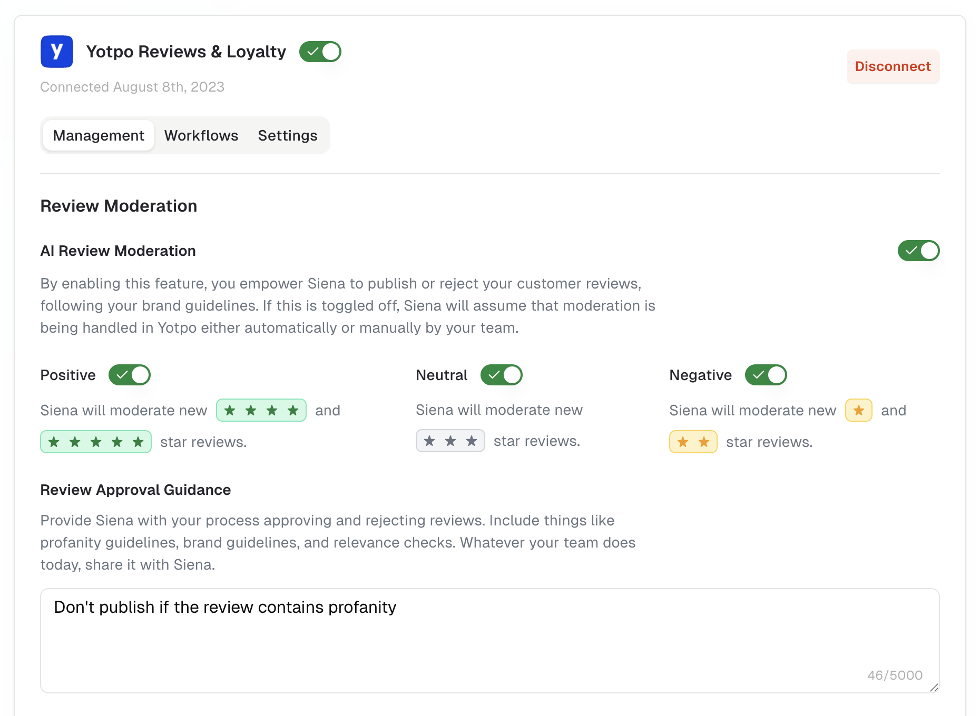Click the green four-star rating badge
Viewport: 980px width, 716px height.
(x=261, y=410)
